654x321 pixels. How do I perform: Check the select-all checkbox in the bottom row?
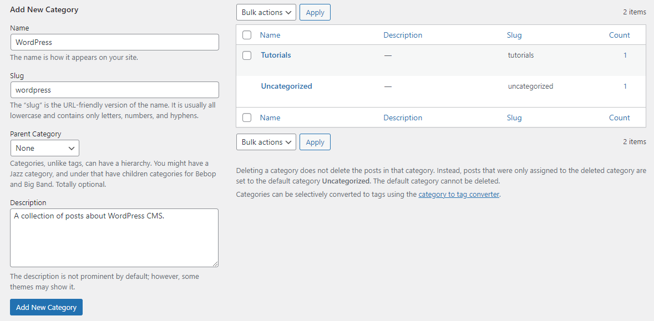(246, 118)
